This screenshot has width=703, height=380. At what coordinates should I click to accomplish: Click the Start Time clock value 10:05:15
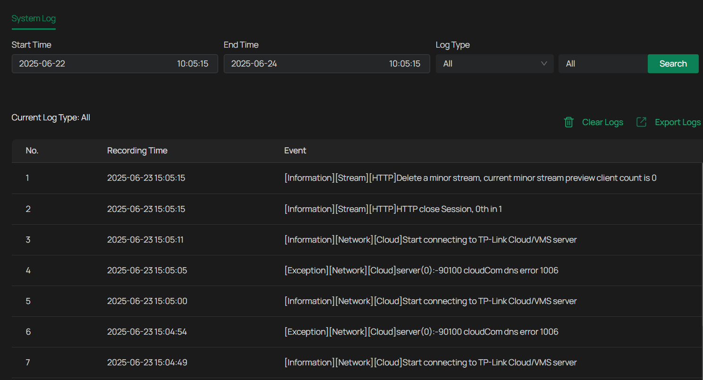click(x=193, y=64)
